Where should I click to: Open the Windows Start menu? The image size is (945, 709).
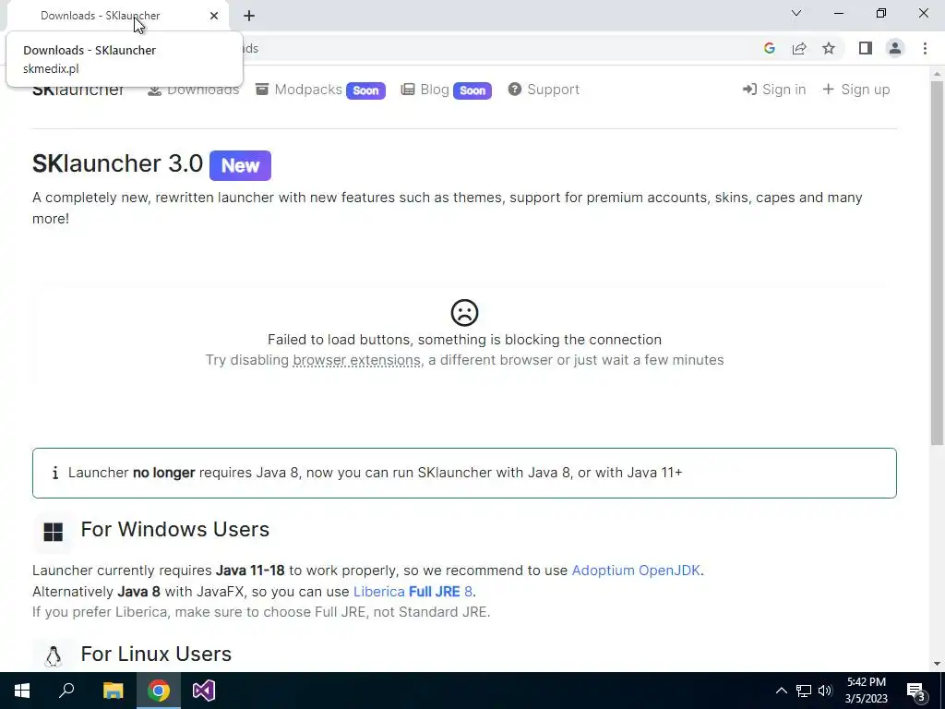click(x=22, y=691)
